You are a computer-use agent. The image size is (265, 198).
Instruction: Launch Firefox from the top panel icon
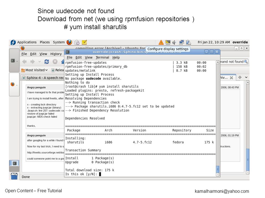(x=69, y=42)
